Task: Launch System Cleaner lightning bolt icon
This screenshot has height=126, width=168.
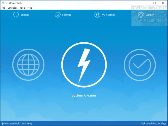Action: click(84, 65)
